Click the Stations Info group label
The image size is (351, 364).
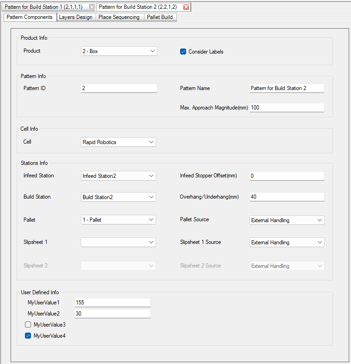pyautogui.click(x=34, y=163)
